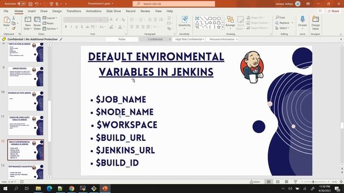
Task: Open the Comments icon button
Action: tap(320, 11)
